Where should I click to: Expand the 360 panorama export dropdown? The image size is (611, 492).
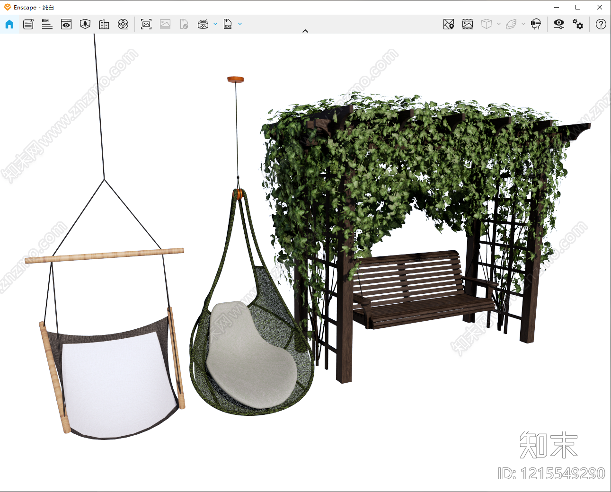pos(215,24)
